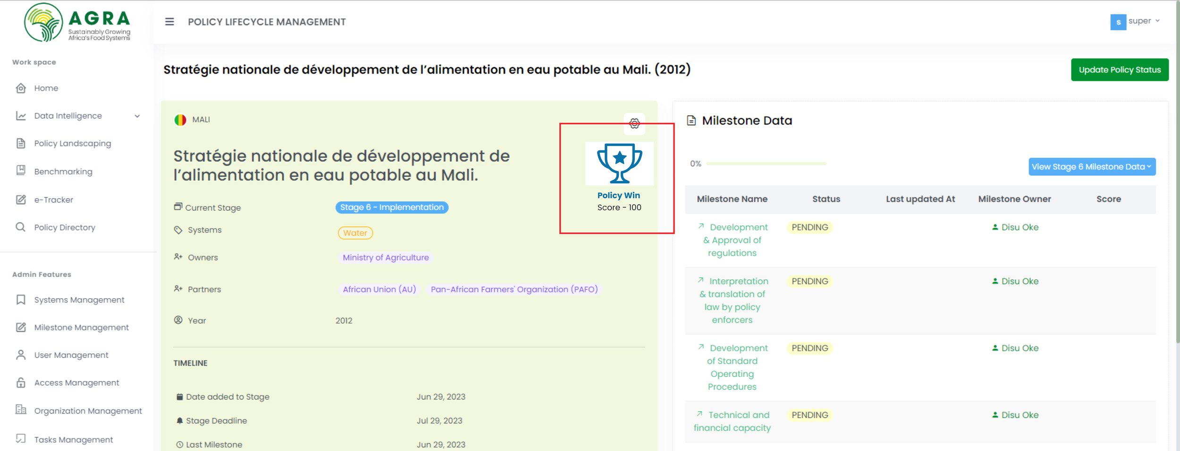Click the Last updated At column header
This screenshot has height=451, width=1180.
(x=920, y=199)
